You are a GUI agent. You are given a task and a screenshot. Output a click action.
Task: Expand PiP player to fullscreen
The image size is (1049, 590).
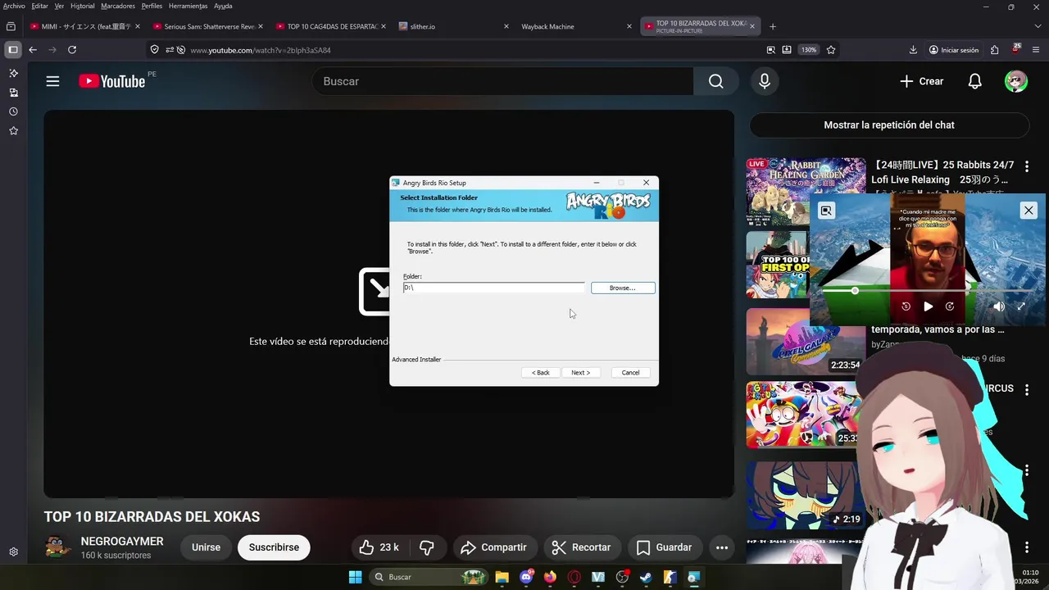tap(1021, 306)
